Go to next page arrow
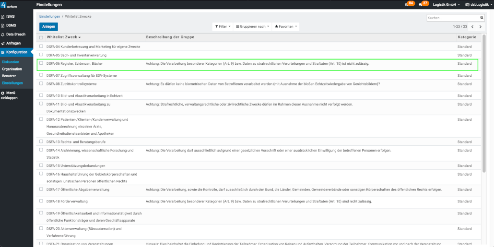Viewport: 494px width, 247px height. (x=481, y=27)
